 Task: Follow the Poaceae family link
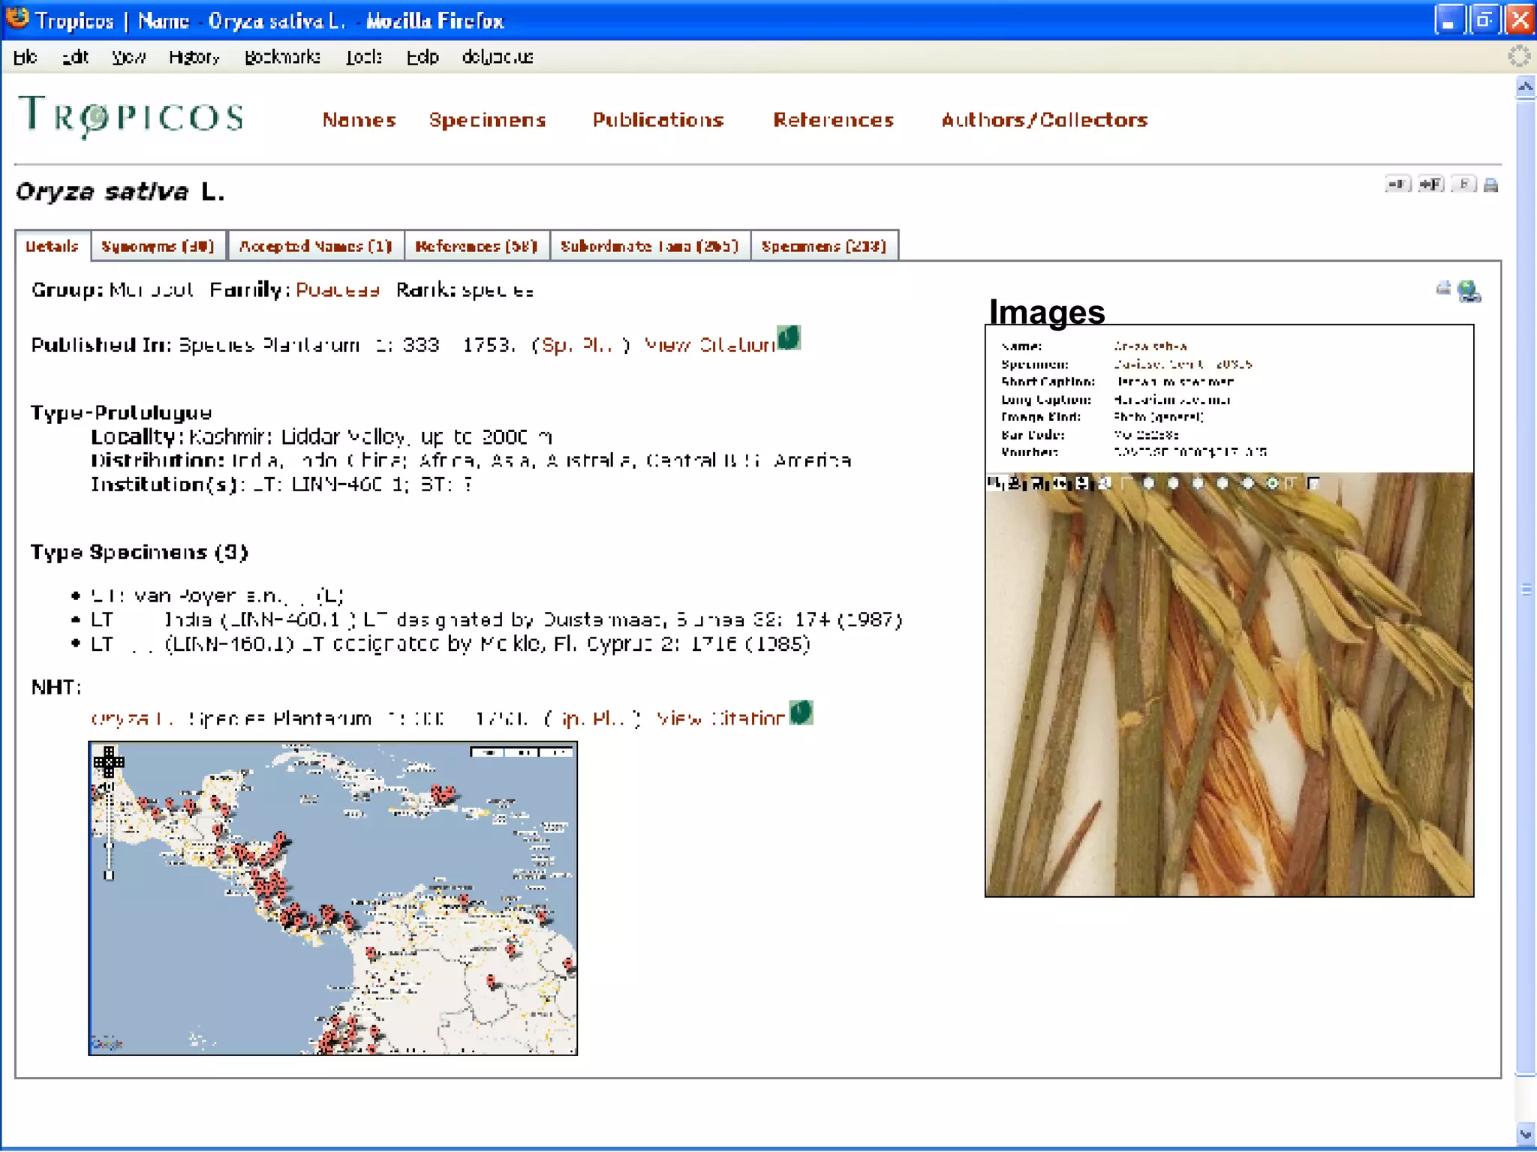point(337,290)
